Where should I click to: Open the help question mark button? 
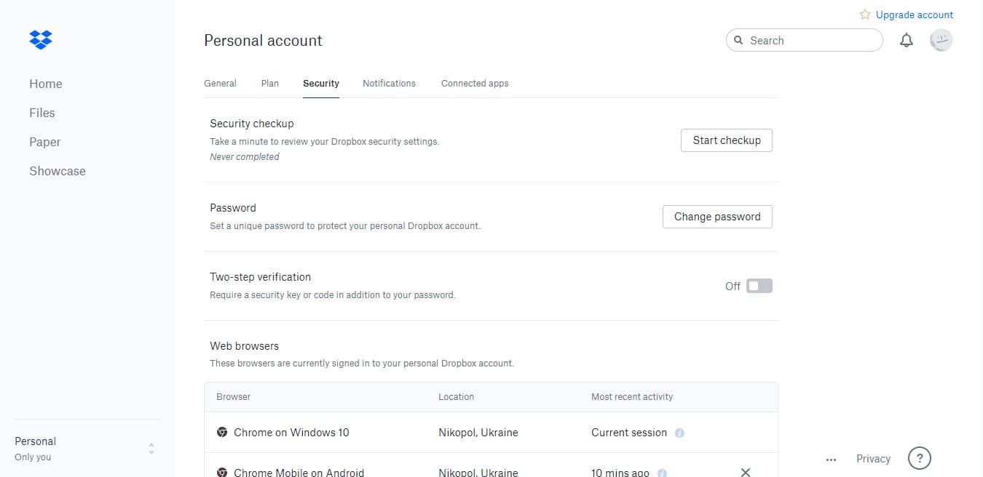click(x=920, y=458)
